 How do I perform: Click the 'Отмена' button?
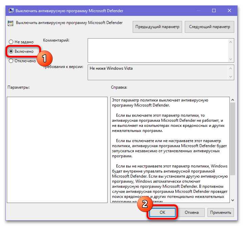192,212
